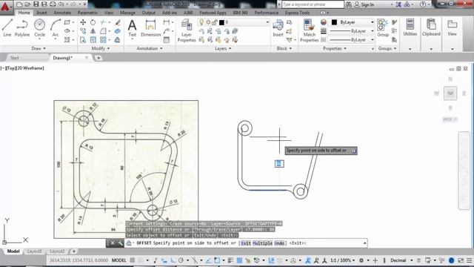Expand the Modify panel
Screen dimensions: 474x267
point(101,48)
